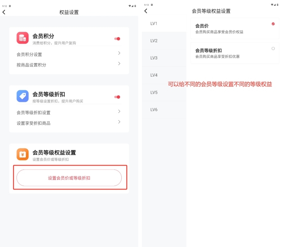Expand 设置享受折扣商品 chevron arrow
Image resolution: width=281 pixels, height=247 pixels.
pyautogui.click(x=119, y=122)
